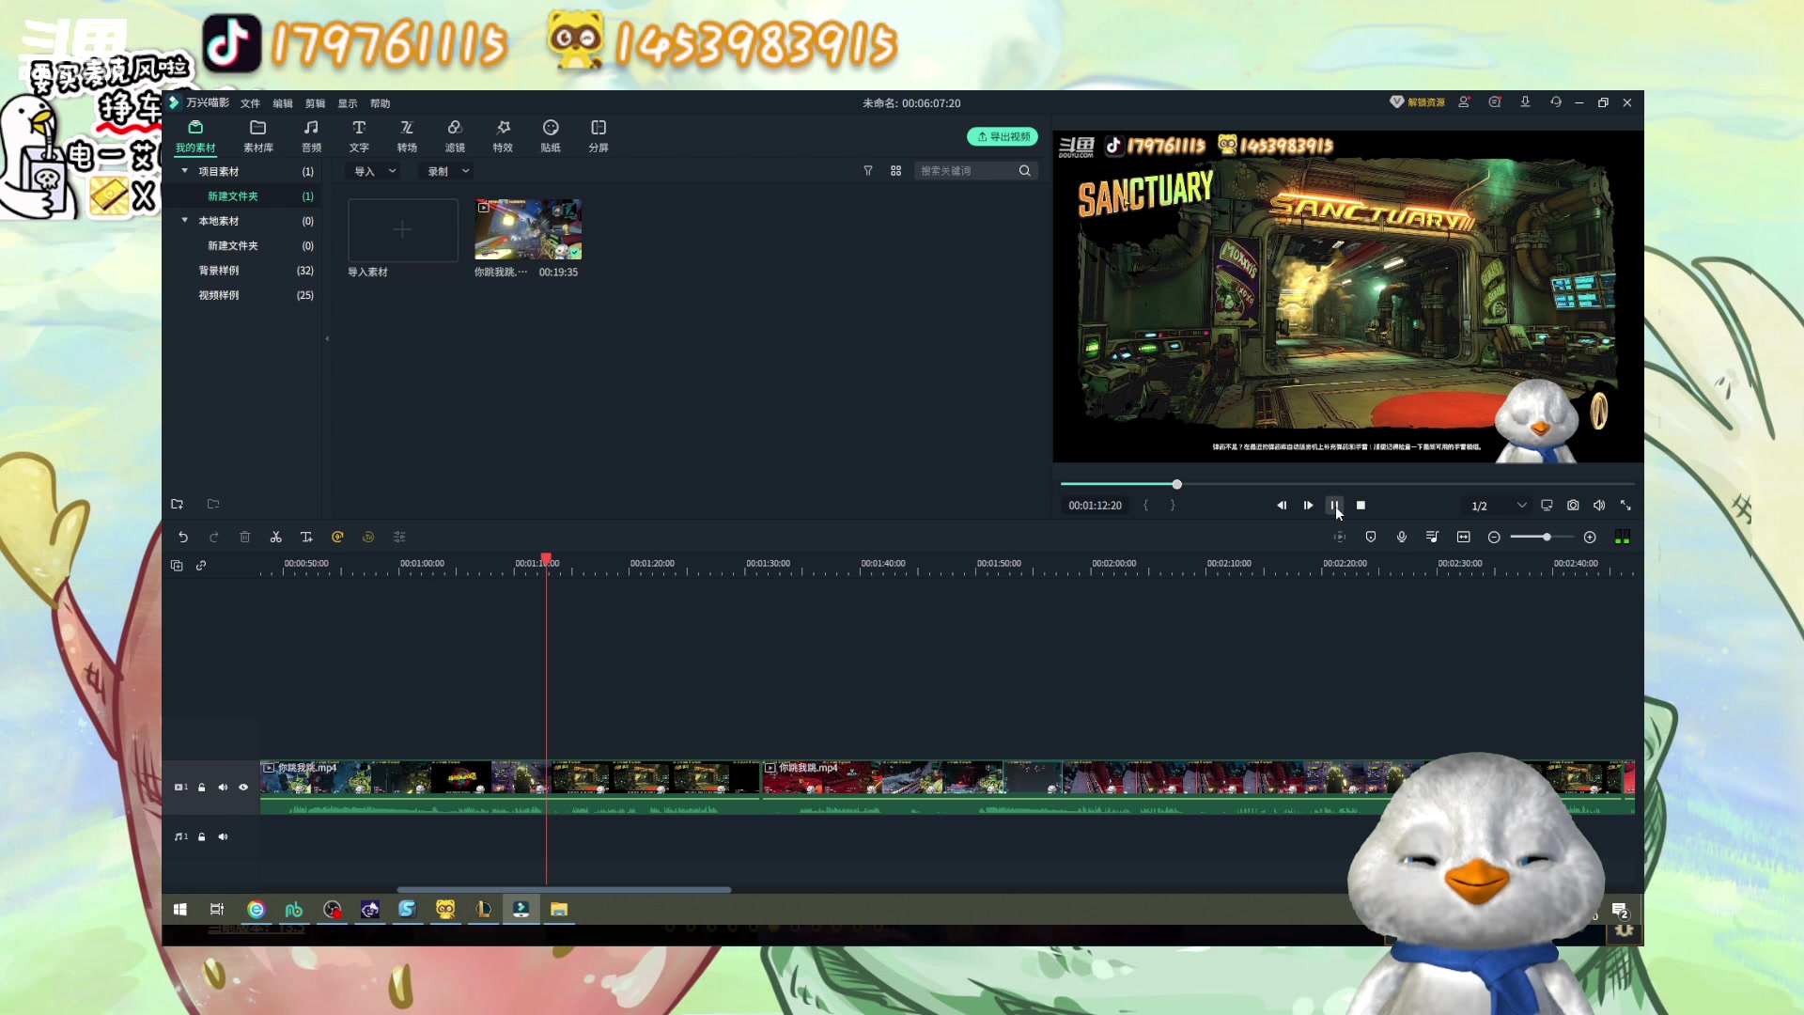This screenshot has width=1804, height=1015.
Task: Open the 帮助 menu
Action: 380,103
